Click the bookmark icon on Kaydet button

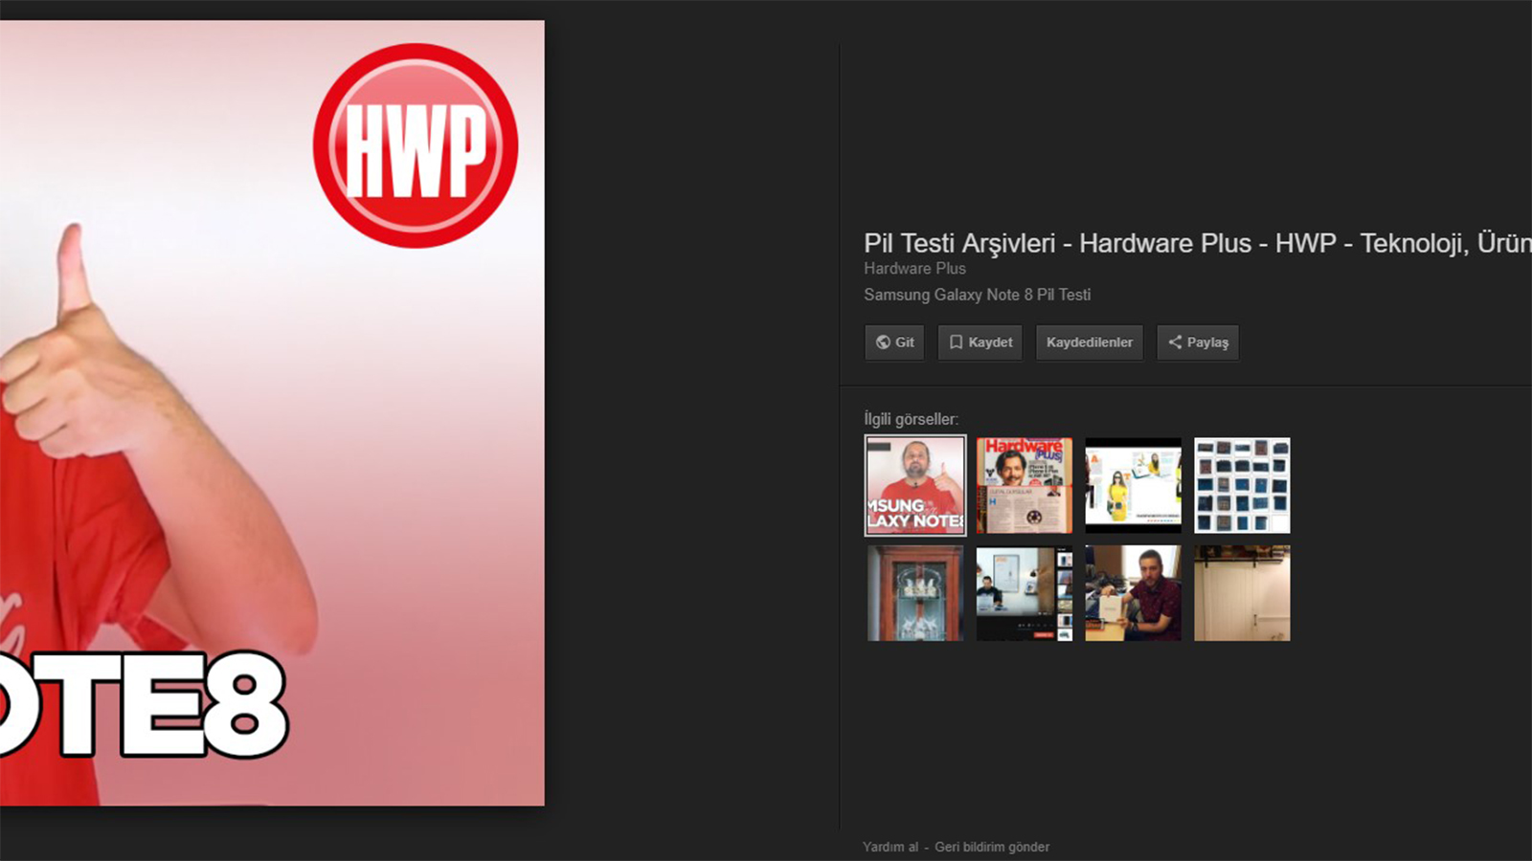point(956,342)
